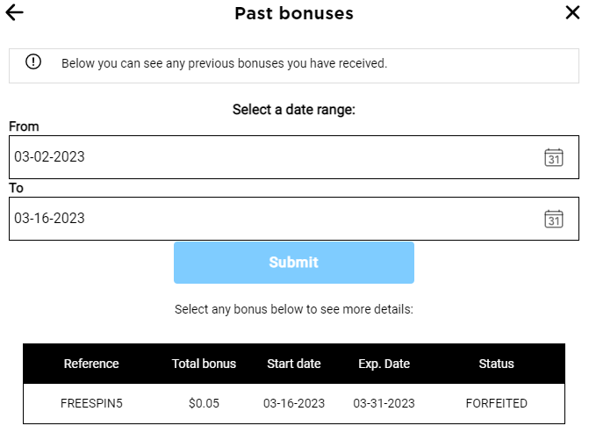Click the FORFEITED status cell
Screen dimensions: 589x433
tap(497, 403)
